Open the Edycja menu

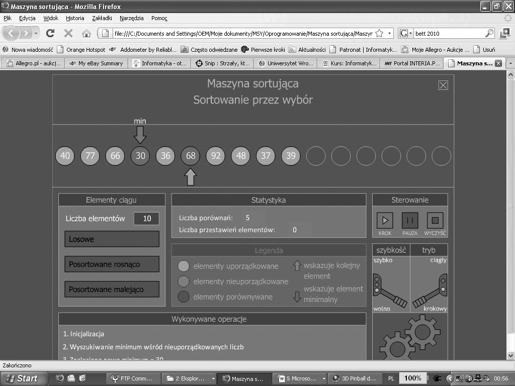[x=27, y=18]
